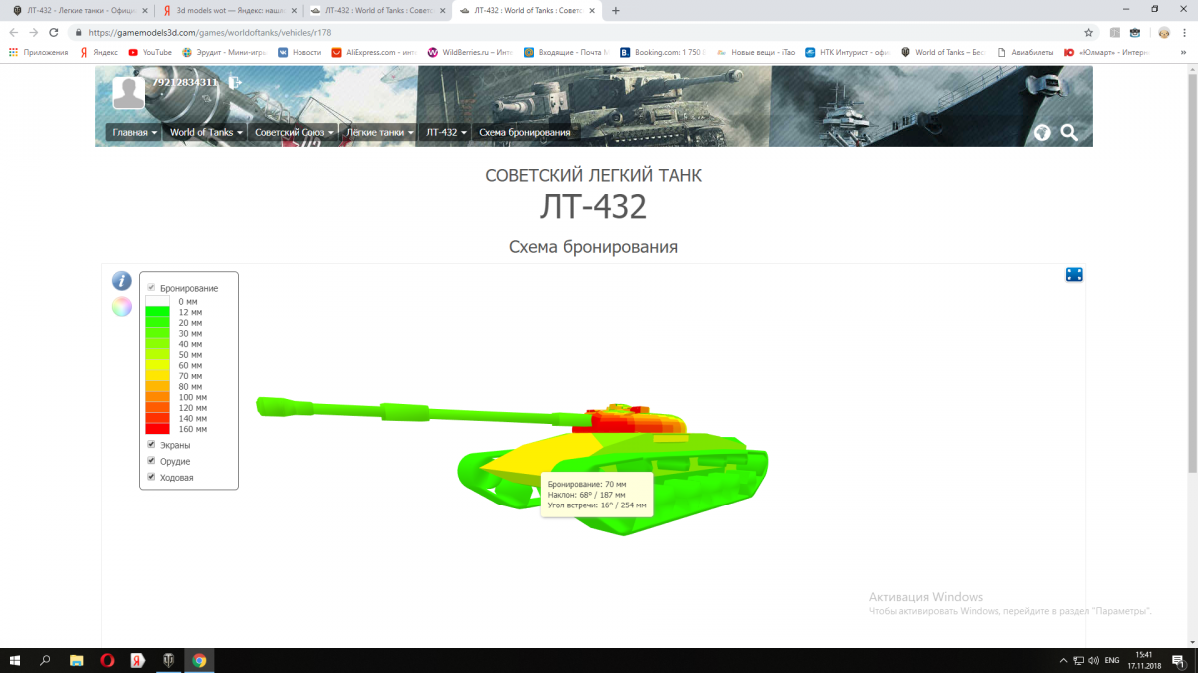Open the YouTube bookmark
Image resolution: width=1198 pixels, height=673 pixels.
tap(150, 52)
